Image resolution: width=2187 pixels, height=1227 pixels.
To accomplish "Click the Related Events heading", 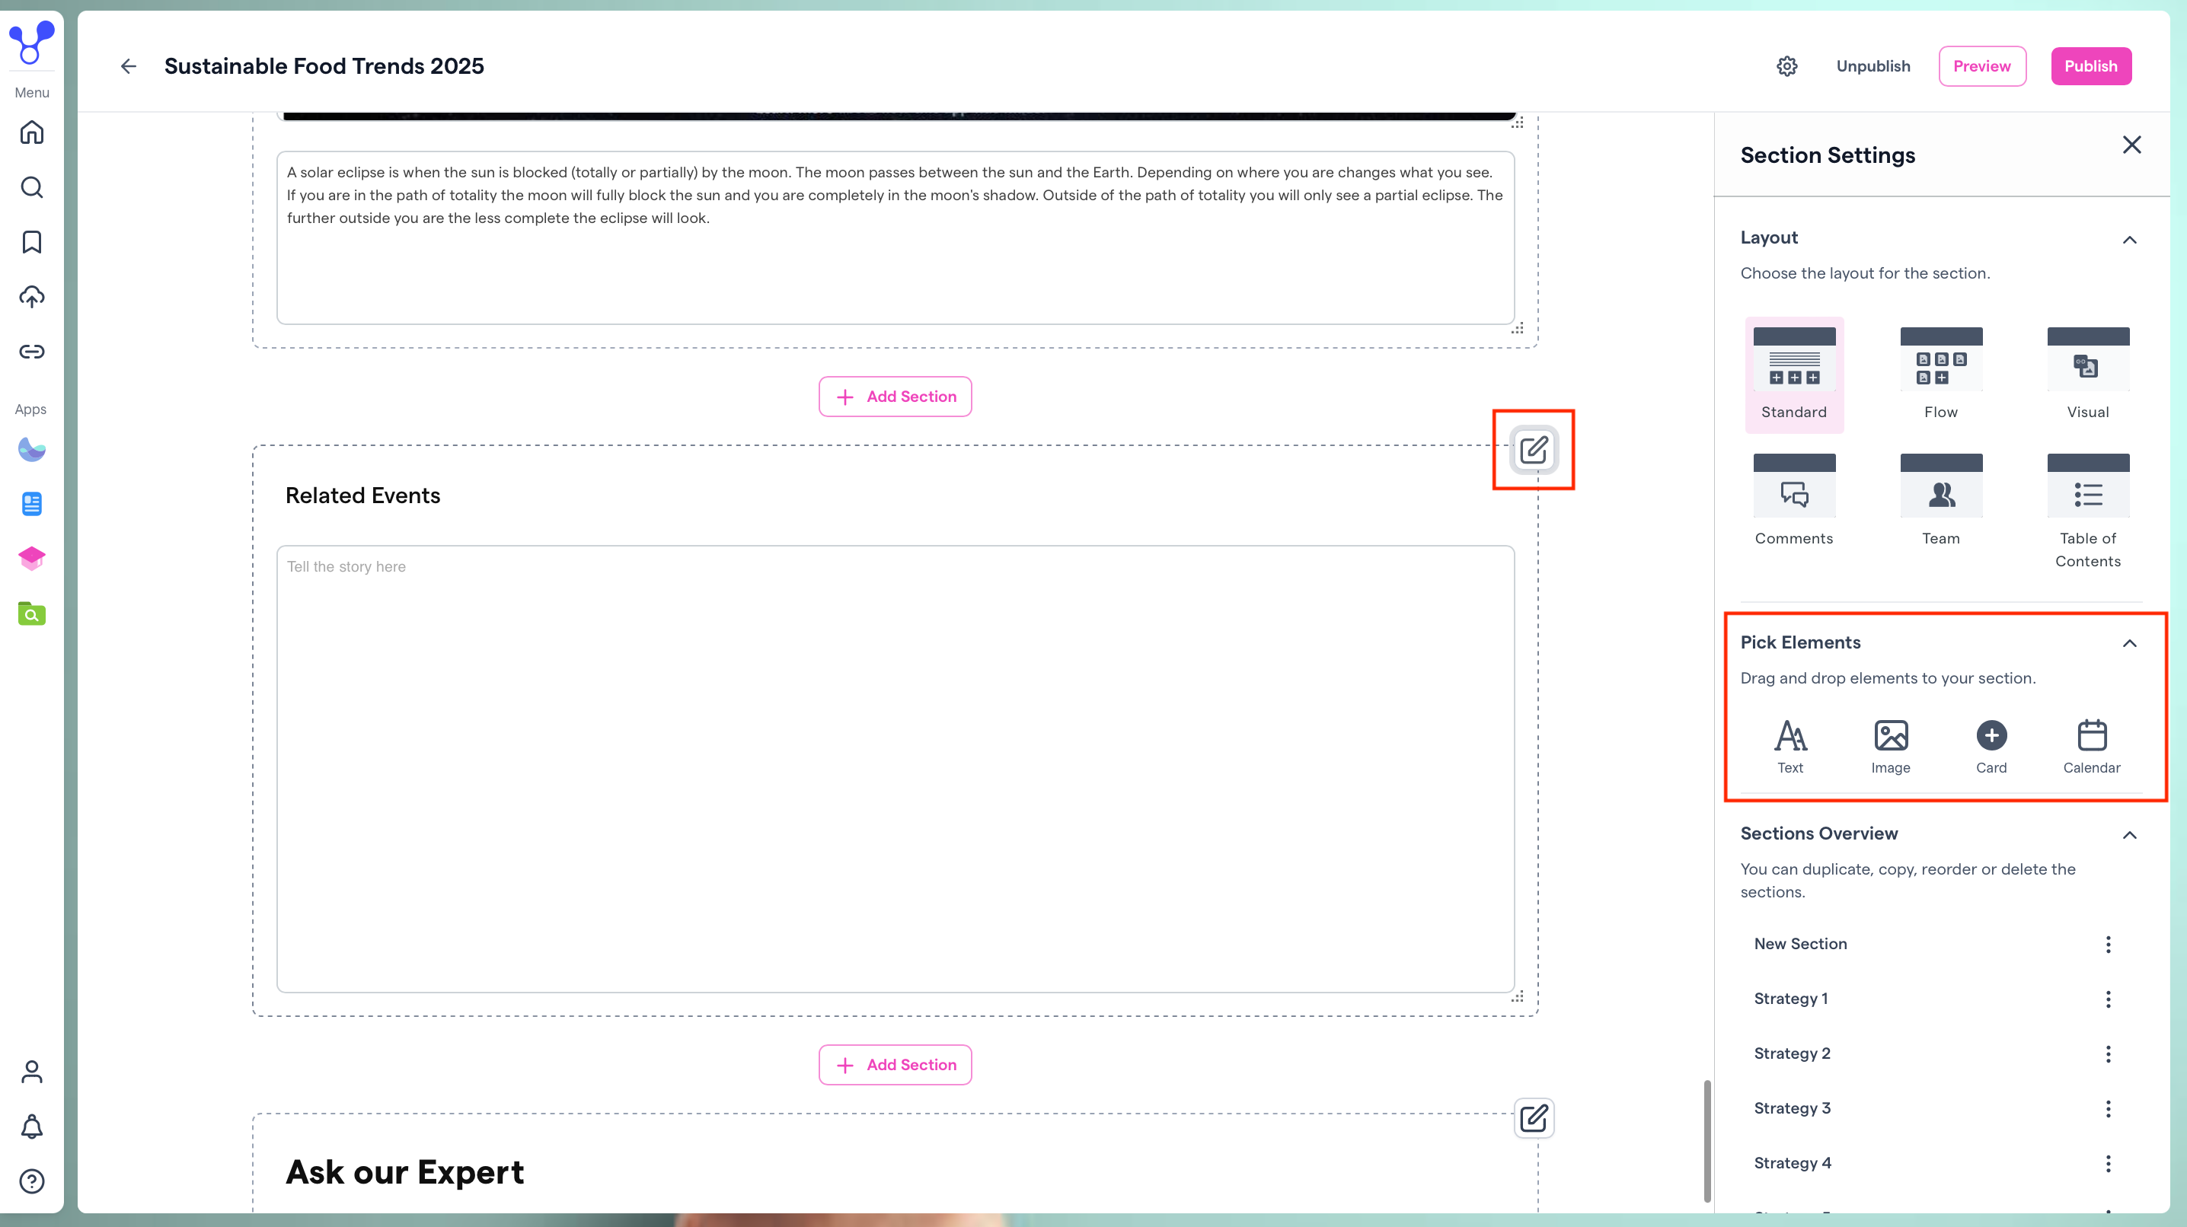I will coord(362,496).
